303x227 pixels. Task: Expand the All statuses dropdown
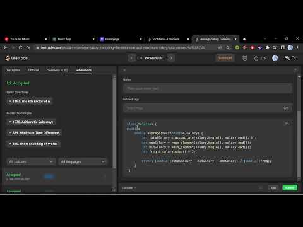point(31,161)
